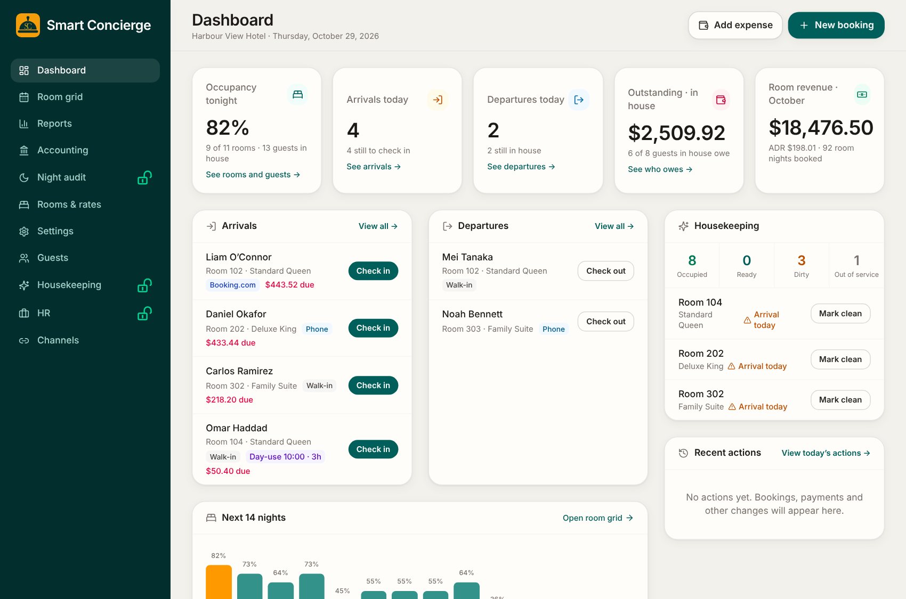Check in Liam O'Connor

373,271
